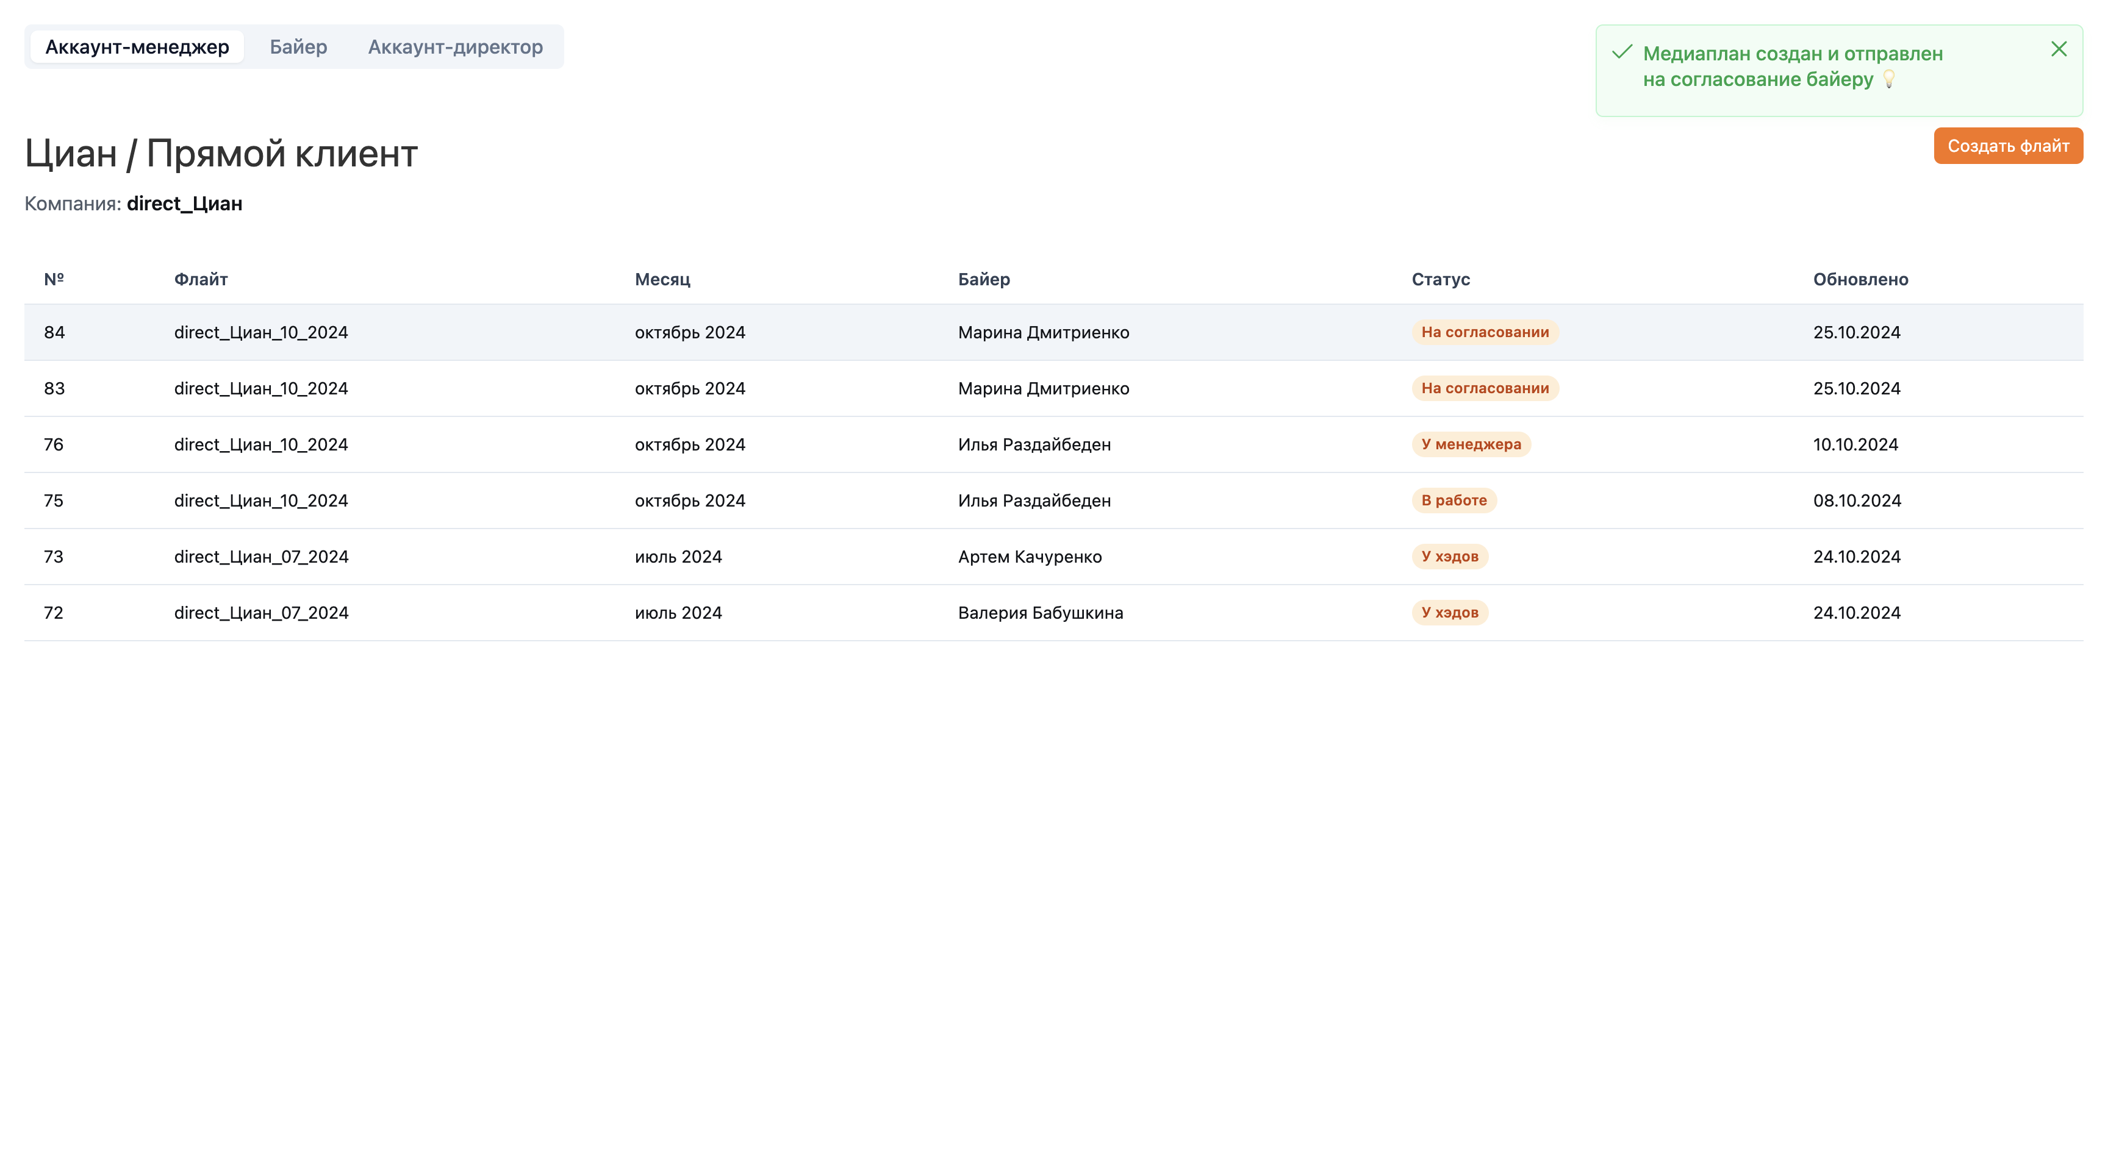Click the Создать флайт button

pyautogui.click(x=2008, y=146)
